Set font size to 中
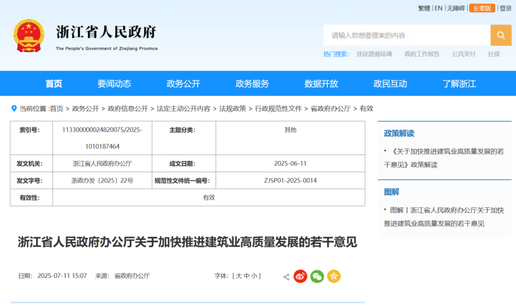 (x=246, y=276)
